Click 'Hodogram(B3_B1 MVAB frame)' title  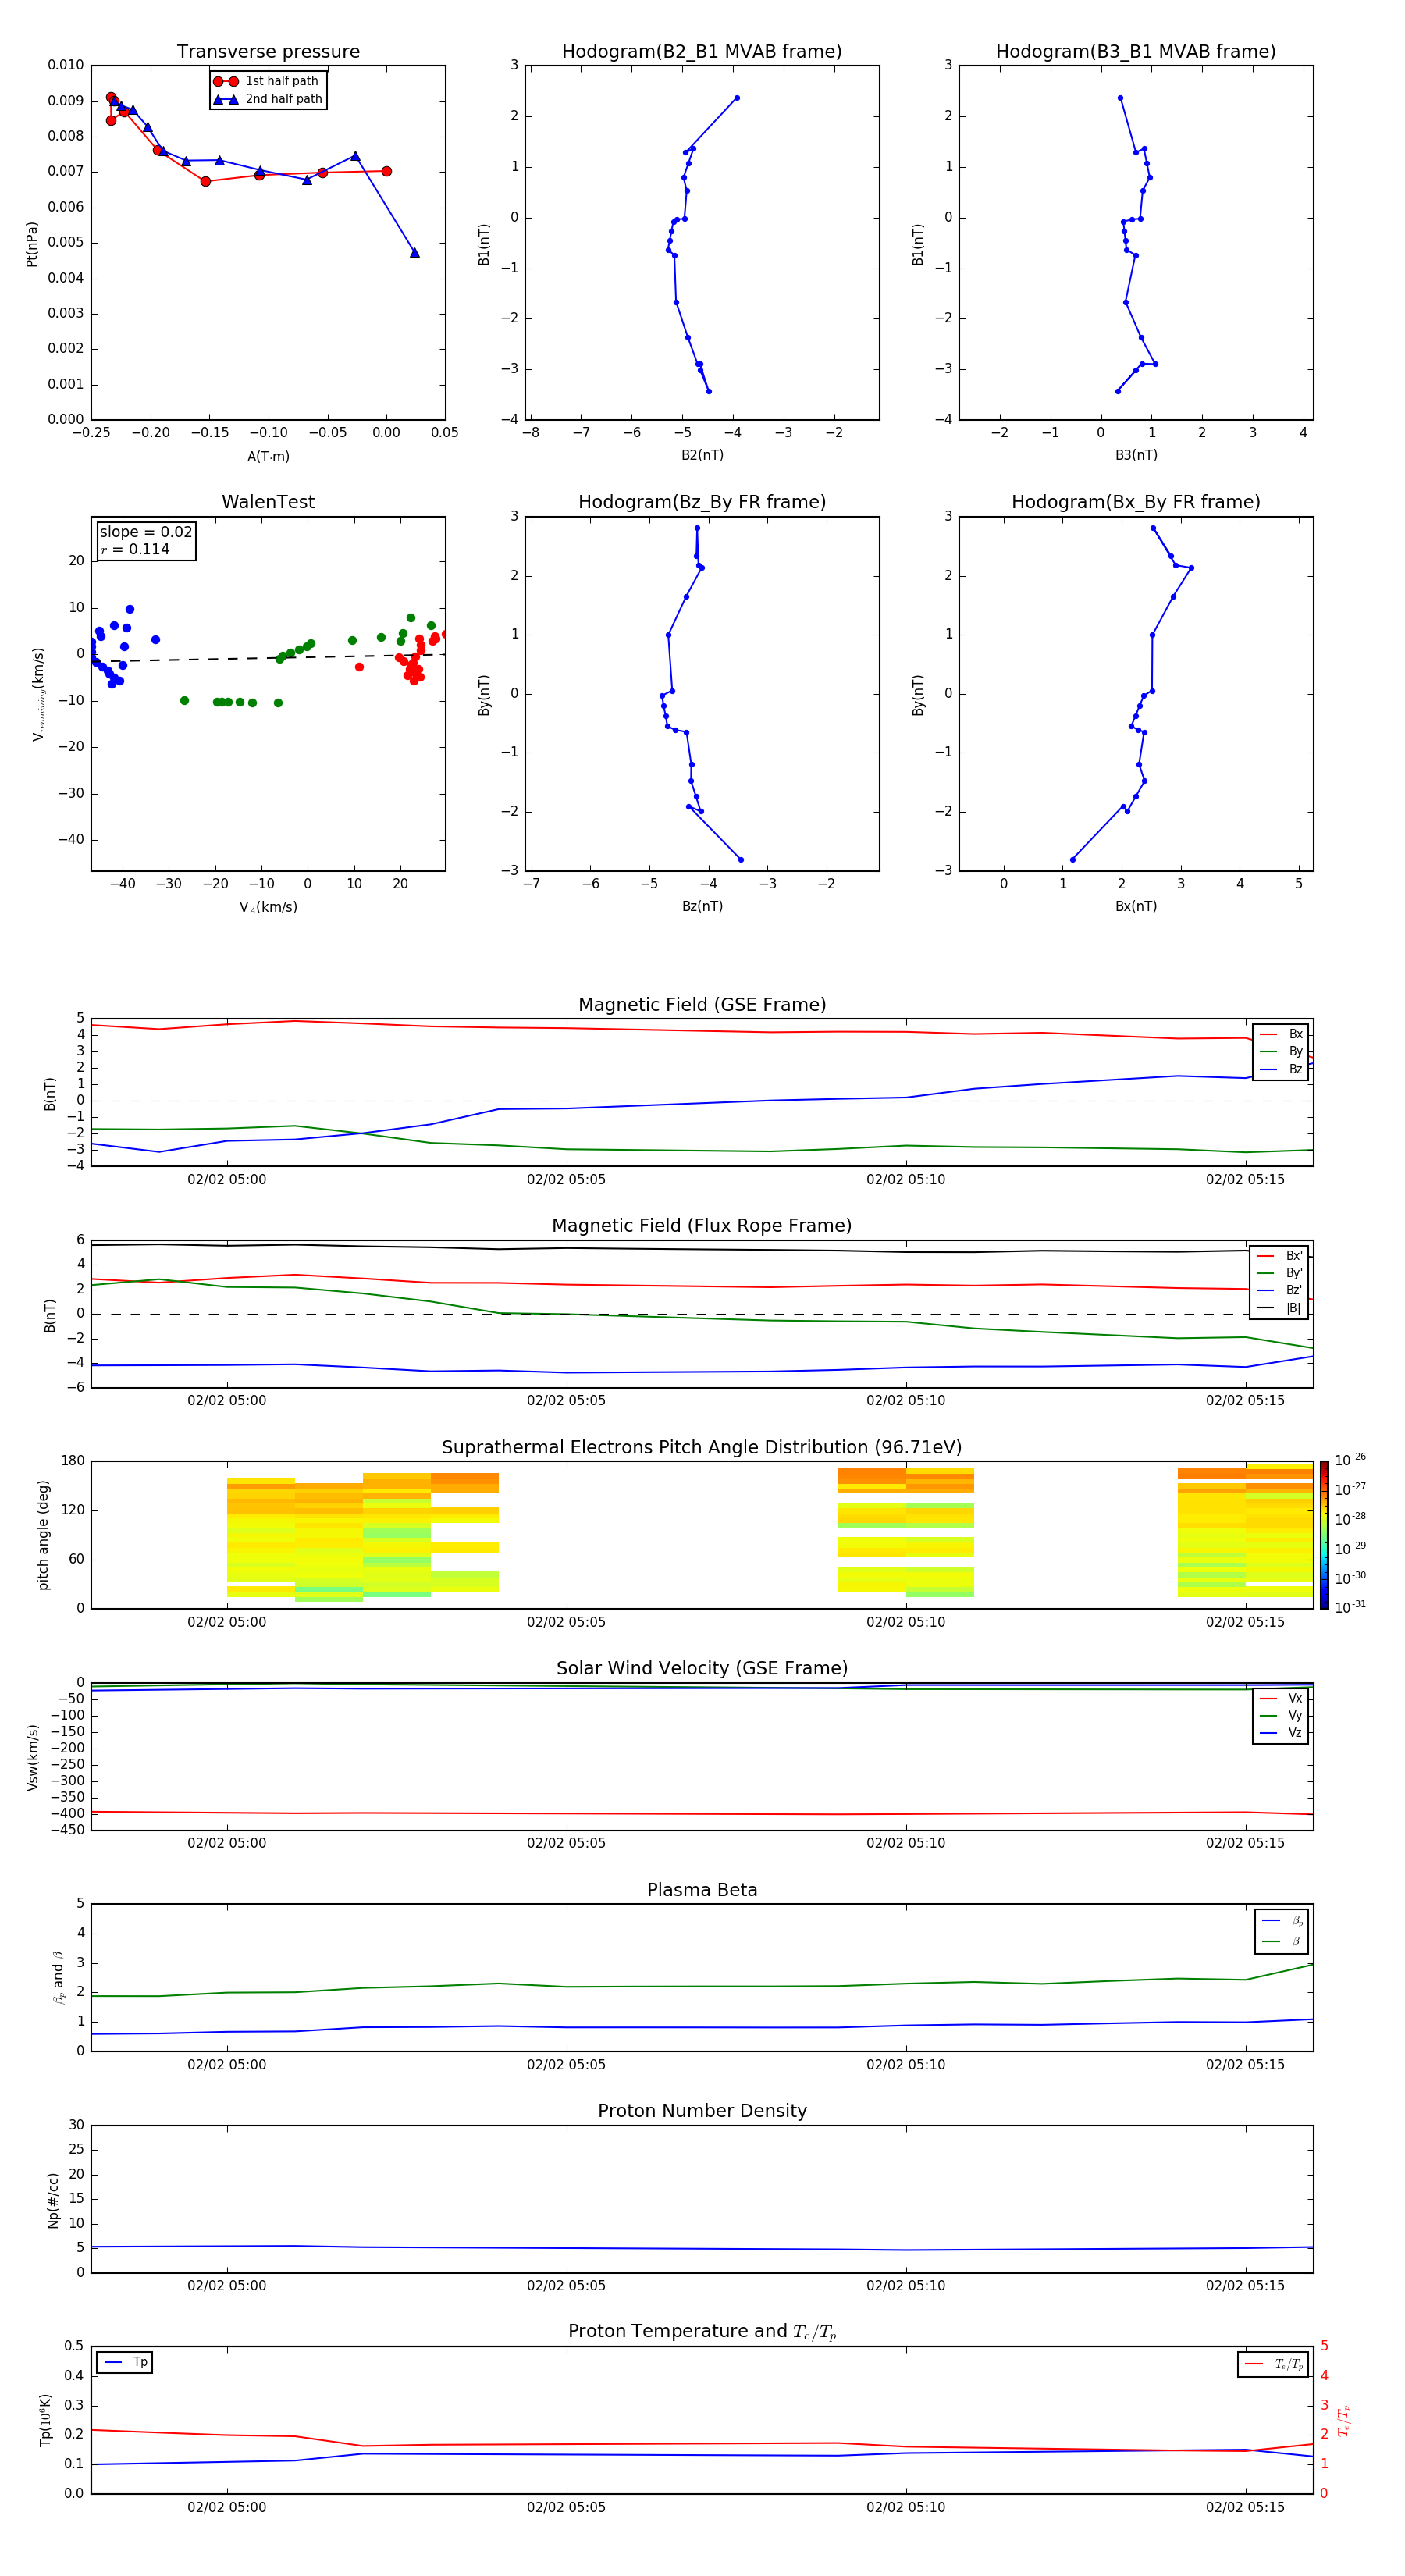(1136, 52)
